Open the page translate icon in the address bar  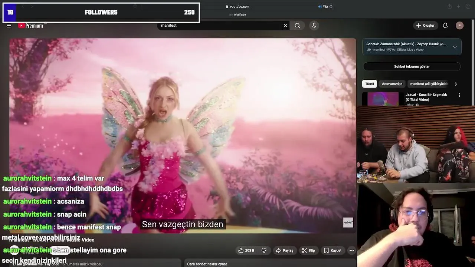pos(325,6)
